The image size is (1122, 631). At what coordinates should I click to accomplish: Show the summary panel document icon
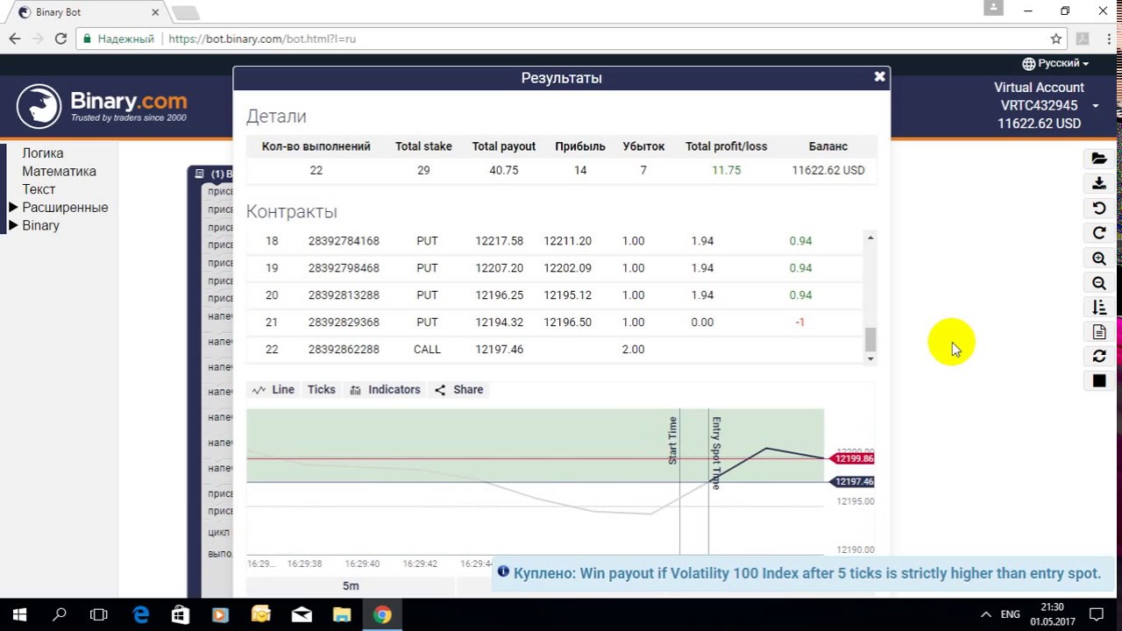click(x=1098, y=332)
